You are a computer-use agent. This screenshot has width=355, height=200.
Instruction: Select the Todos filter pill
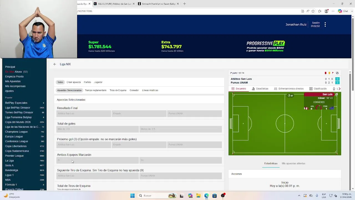60,82
